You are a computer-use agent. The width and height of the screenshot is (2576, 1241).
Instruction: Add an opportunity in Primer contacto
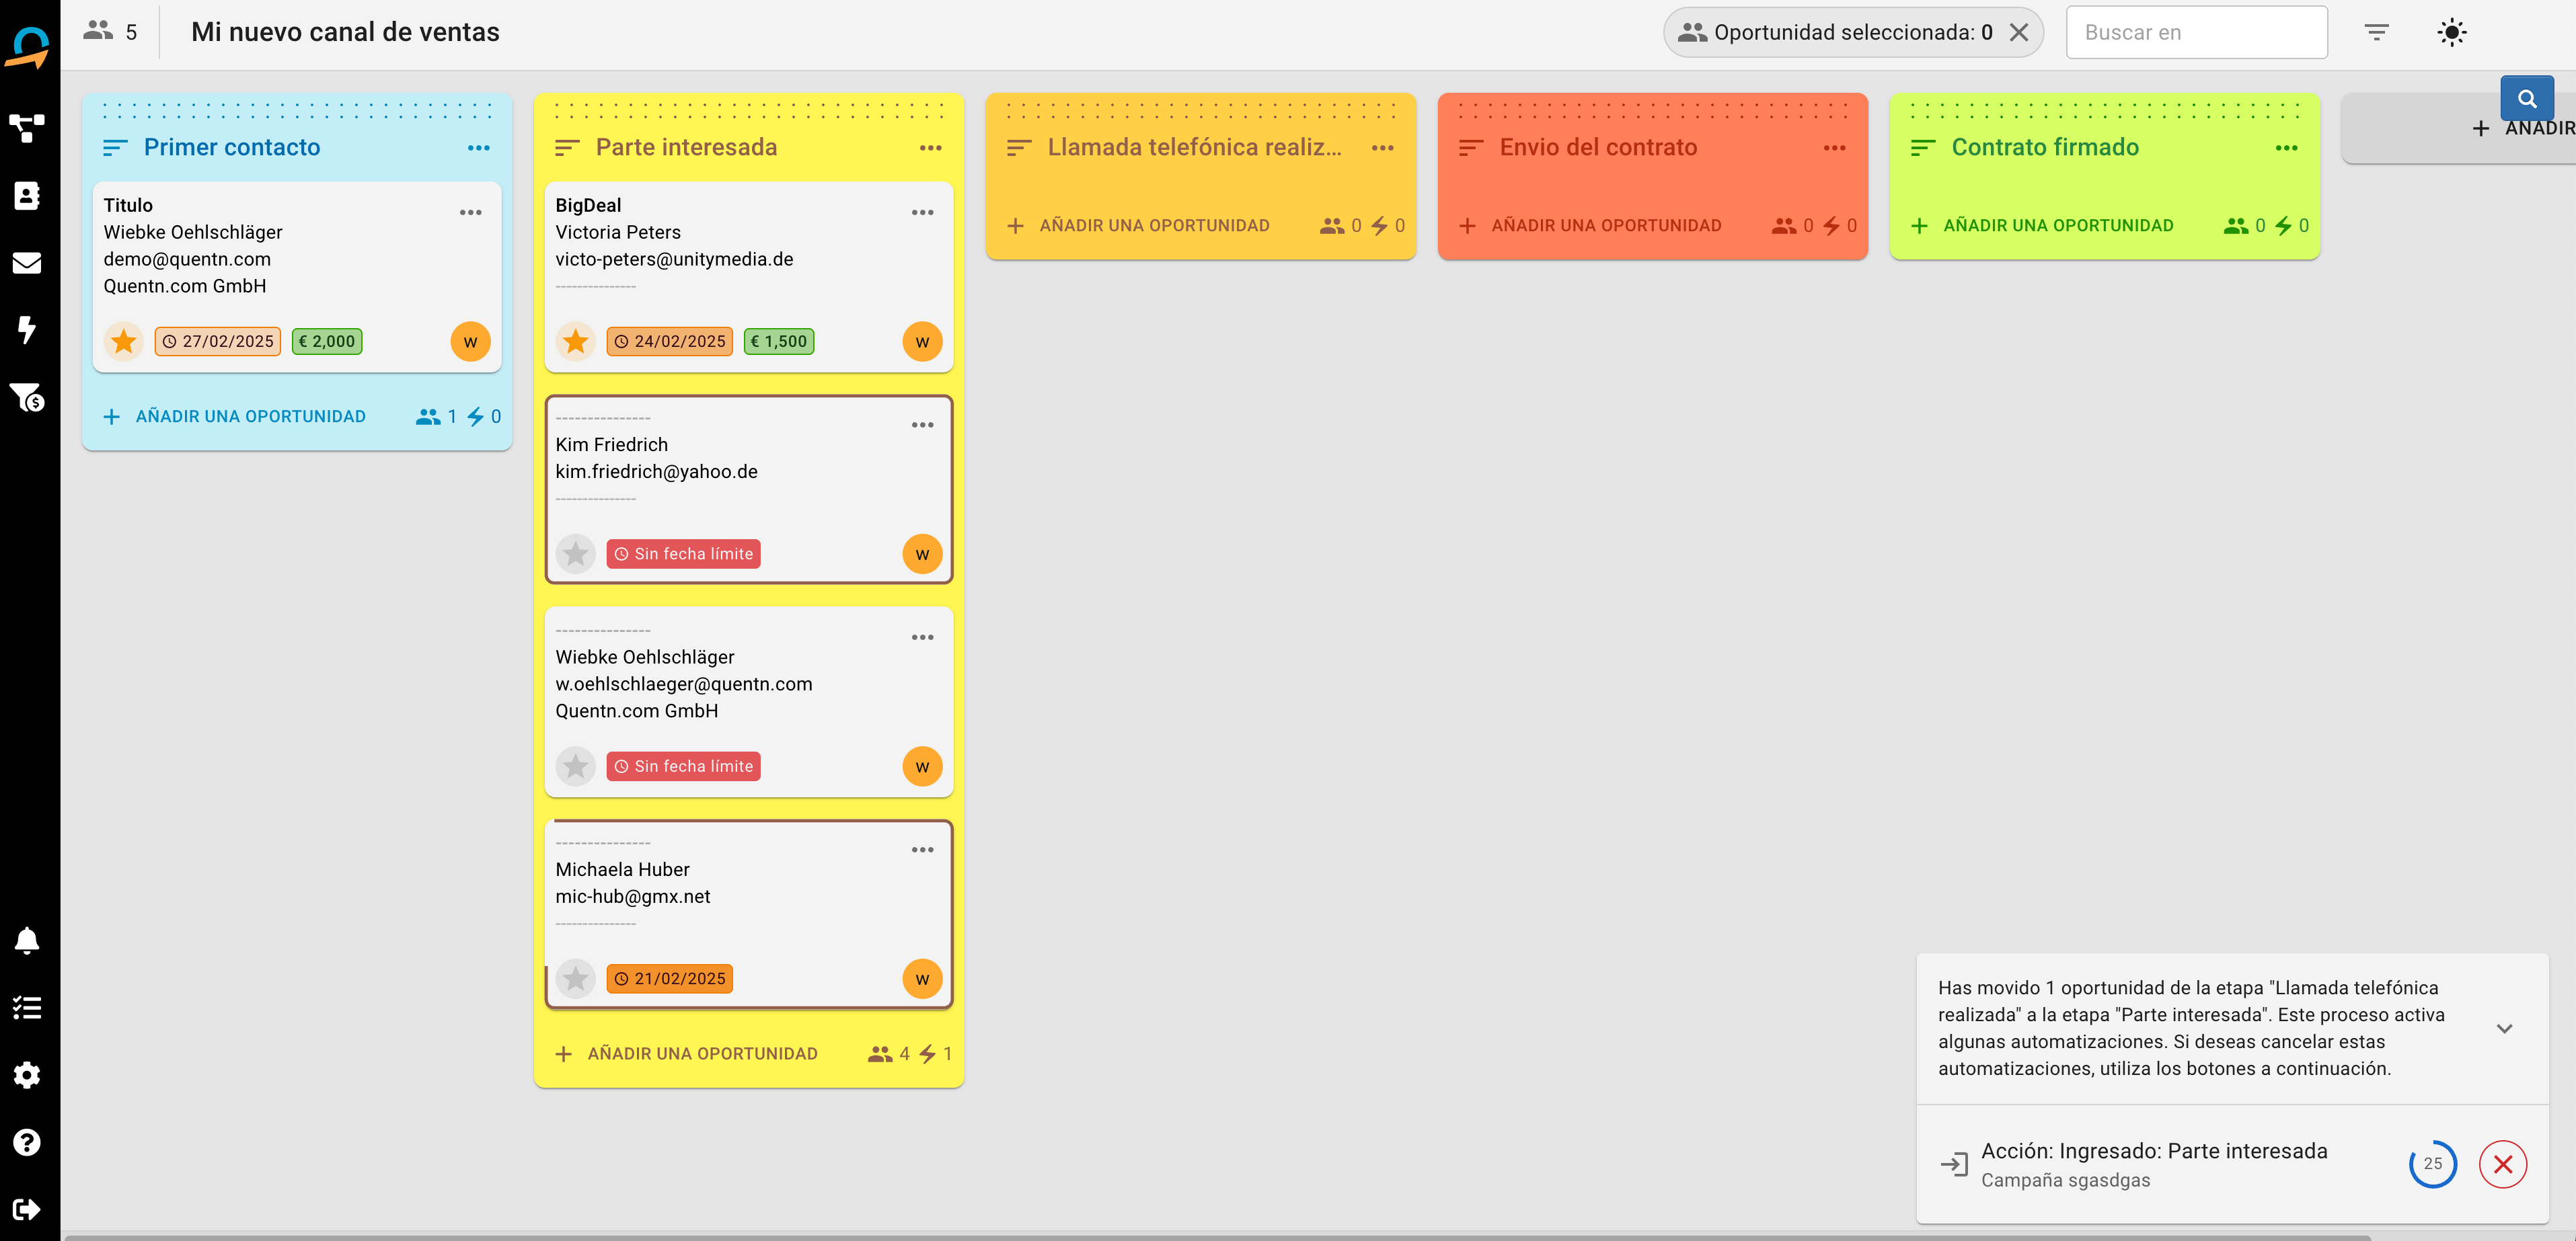235,417
